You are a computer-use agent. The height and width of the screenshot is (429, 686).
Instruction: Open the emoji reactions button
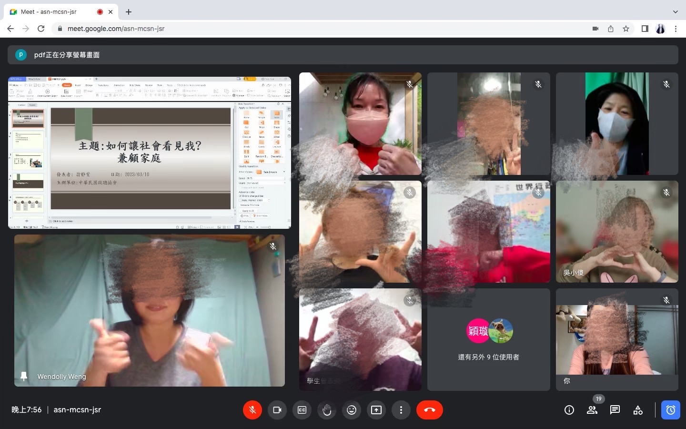352,410
